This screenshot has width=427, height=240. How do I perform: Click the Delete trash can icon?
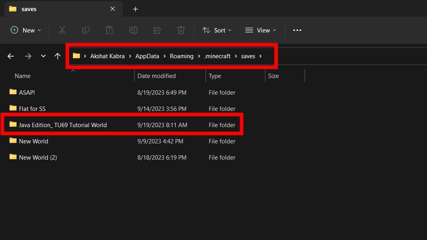point(181,30)
